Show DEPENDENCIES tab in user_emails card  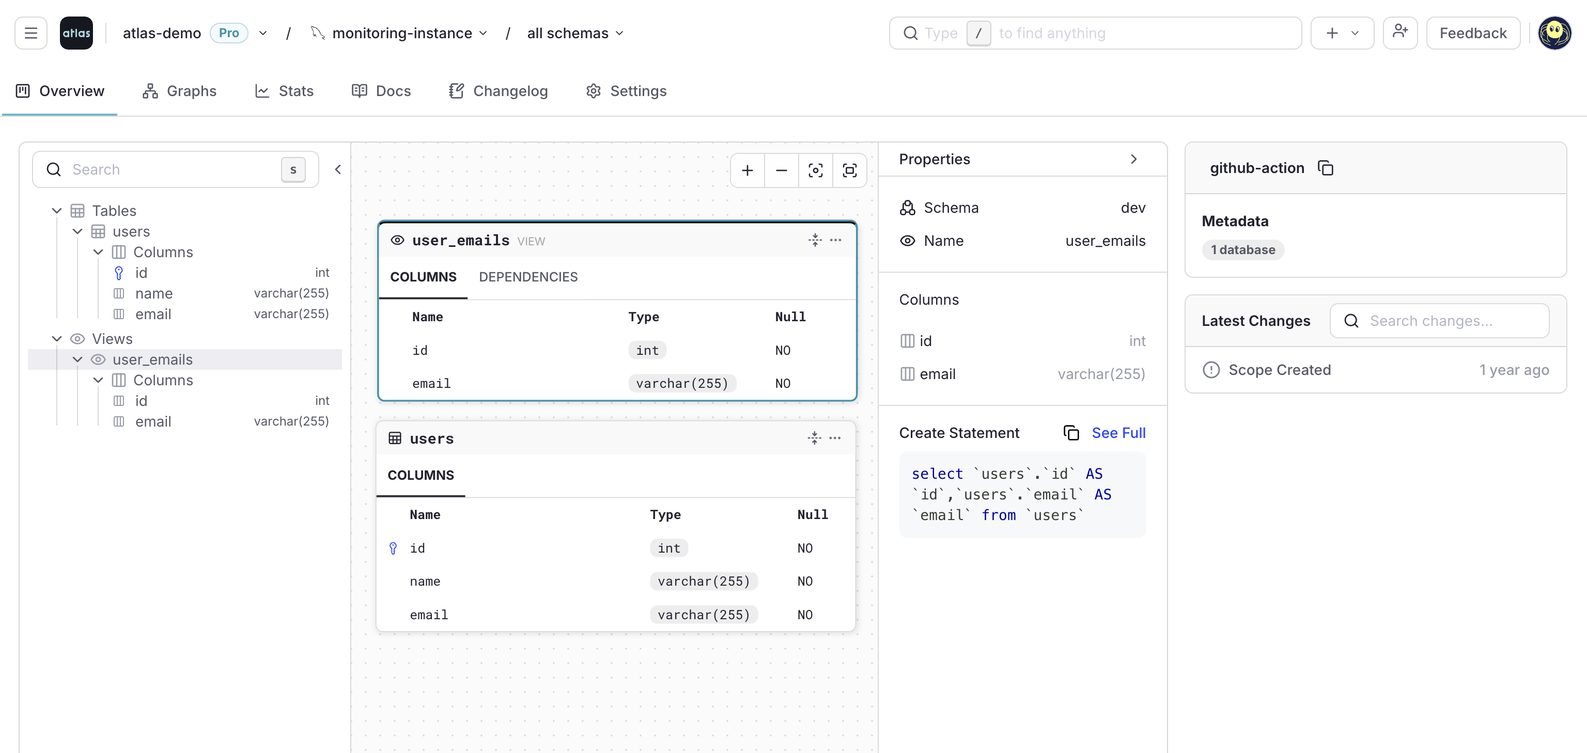[528, 277]
